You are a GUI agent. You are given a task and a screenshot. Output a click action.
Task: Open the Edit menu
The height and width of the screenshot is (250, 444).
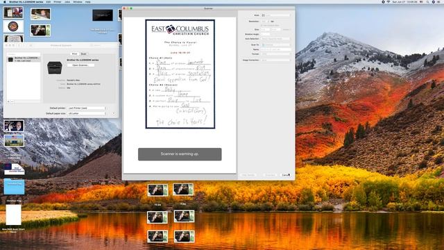click(49, 1)
